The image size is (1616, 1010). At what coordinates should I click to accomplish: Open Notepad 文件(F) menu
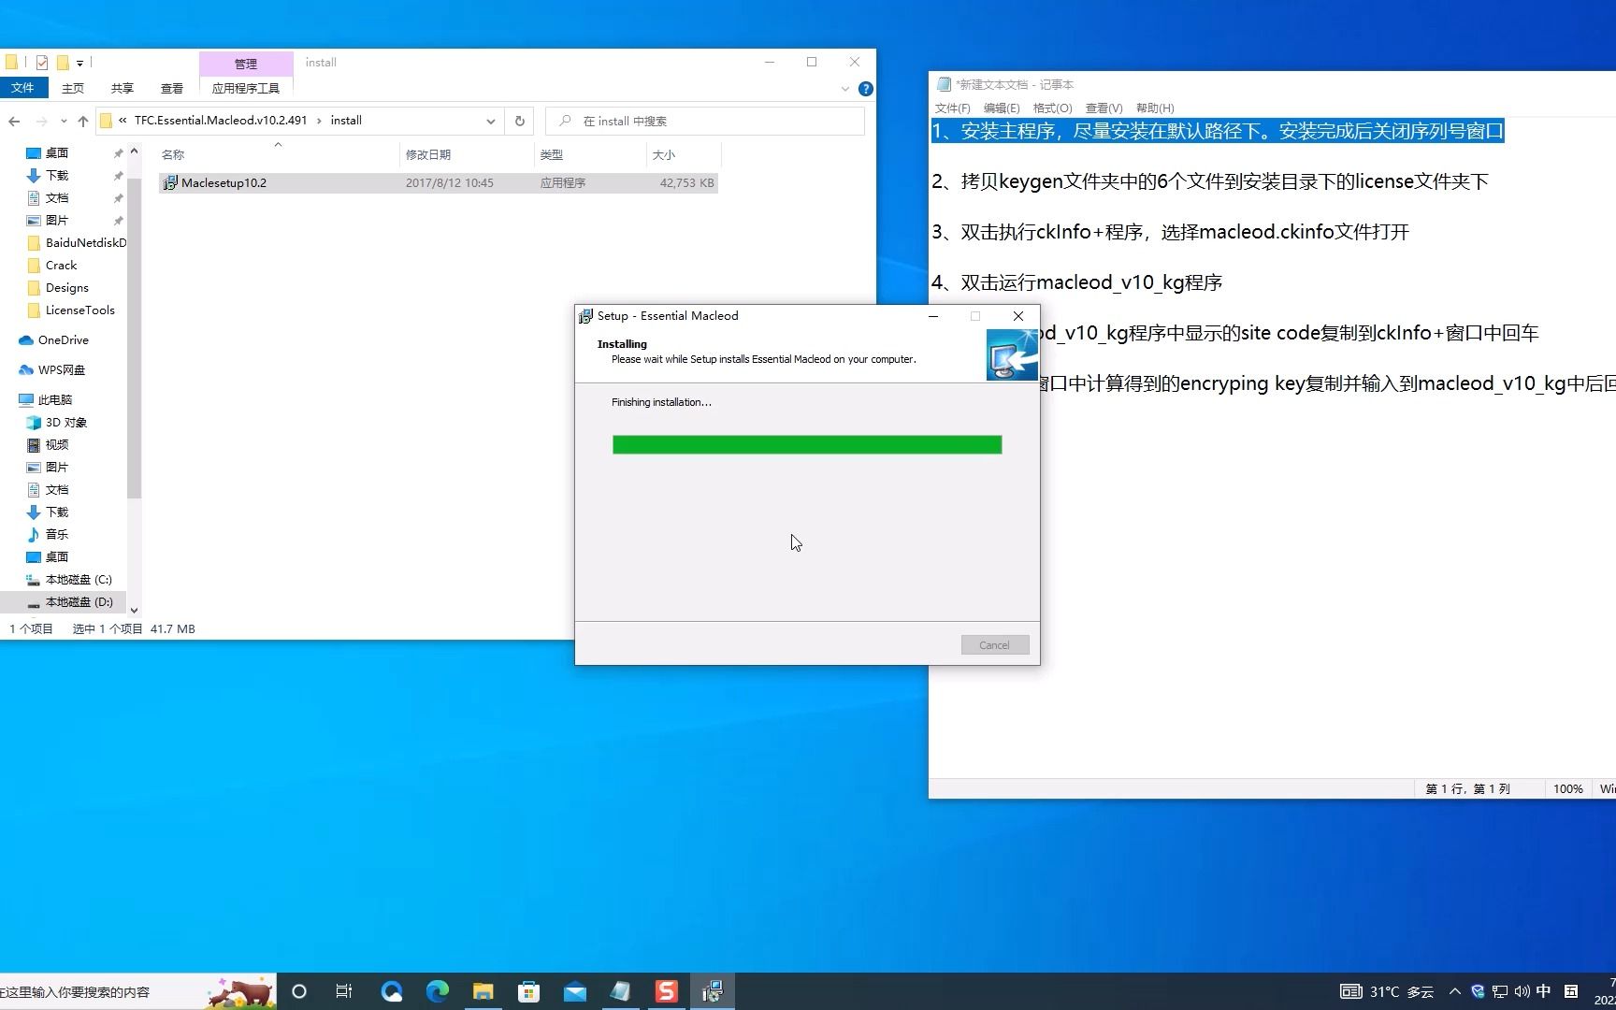click(952, 108)
